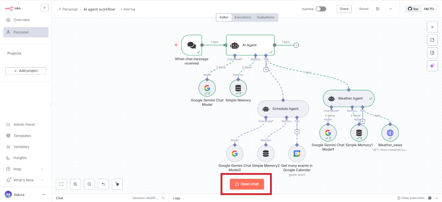Select the Google Calendar events node

pos(297,154)
